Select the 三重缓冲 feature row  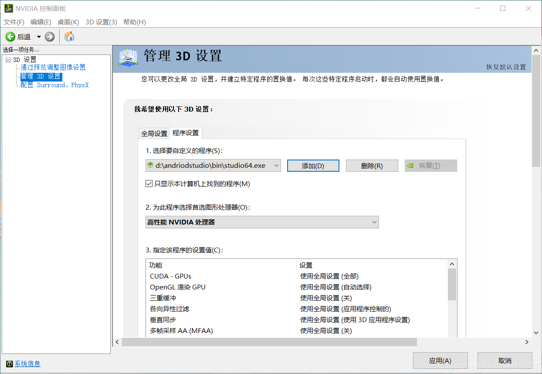tap(297, 298)
